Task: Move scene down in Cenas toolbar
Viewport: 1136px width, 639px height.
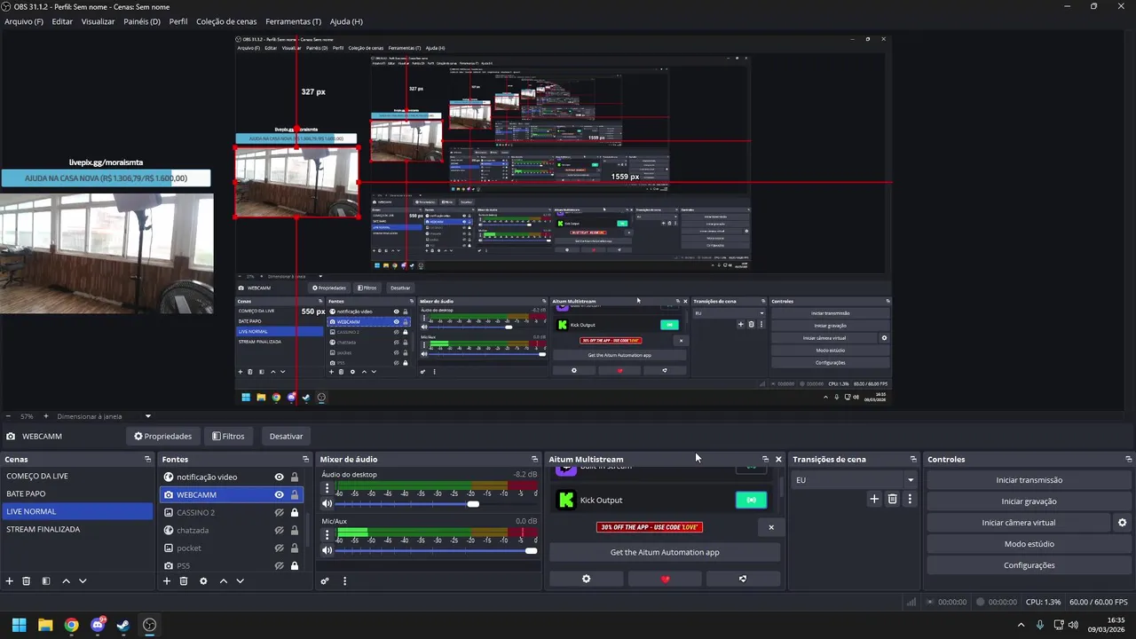Action: tap(83, 581)
